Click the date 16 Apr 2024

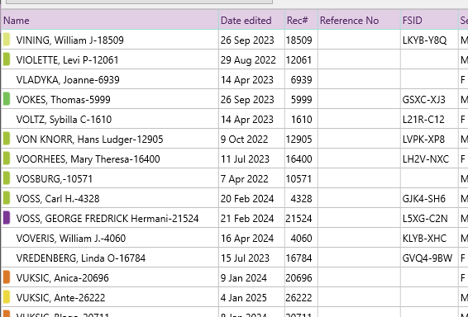[x=247, y=239]
